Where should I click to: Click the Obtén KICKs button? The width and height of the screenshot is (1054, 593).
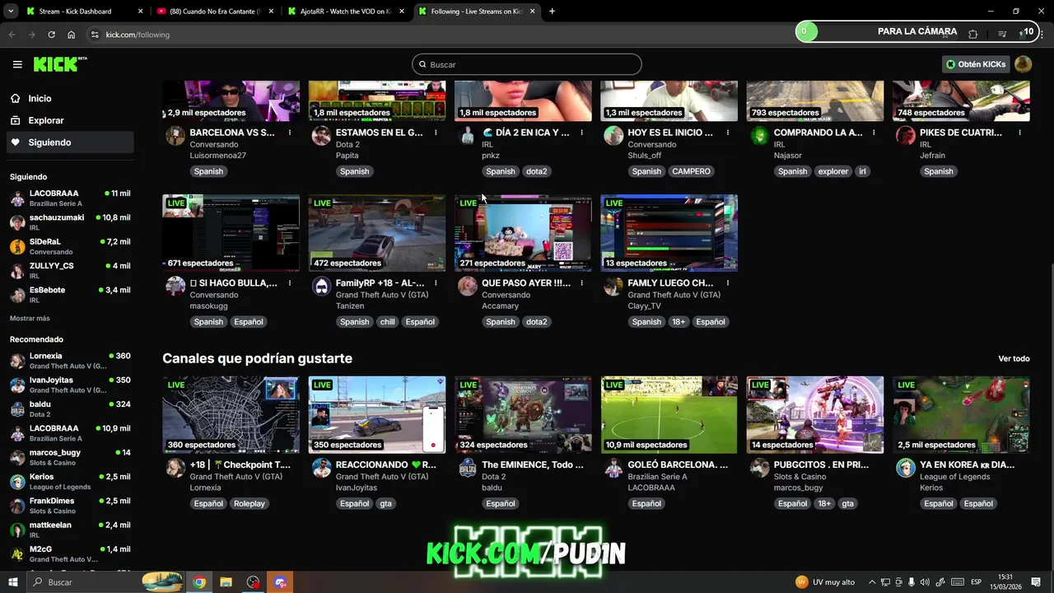[976, 64]
